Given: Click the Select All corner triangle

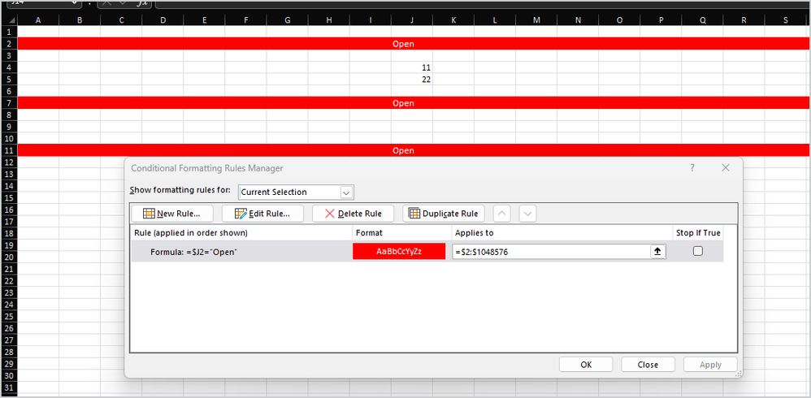Looking at the screenshot, I should (9, 20).
